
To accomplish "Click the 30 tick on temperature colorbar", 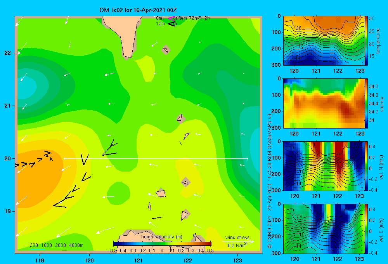I will (x=372, y=19).
